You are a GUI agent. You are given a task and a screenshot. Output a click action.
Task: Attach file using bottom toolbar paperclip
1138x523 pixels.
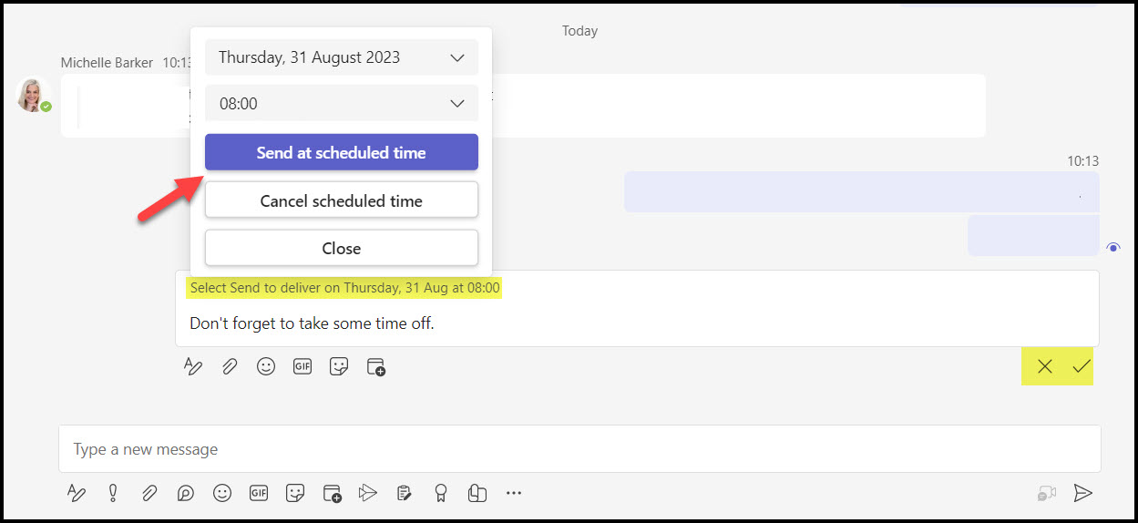coord(149,493)
